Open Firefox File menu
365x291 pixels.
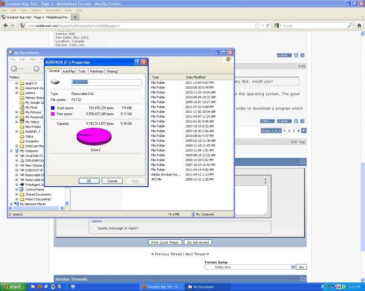click(4, 10)
